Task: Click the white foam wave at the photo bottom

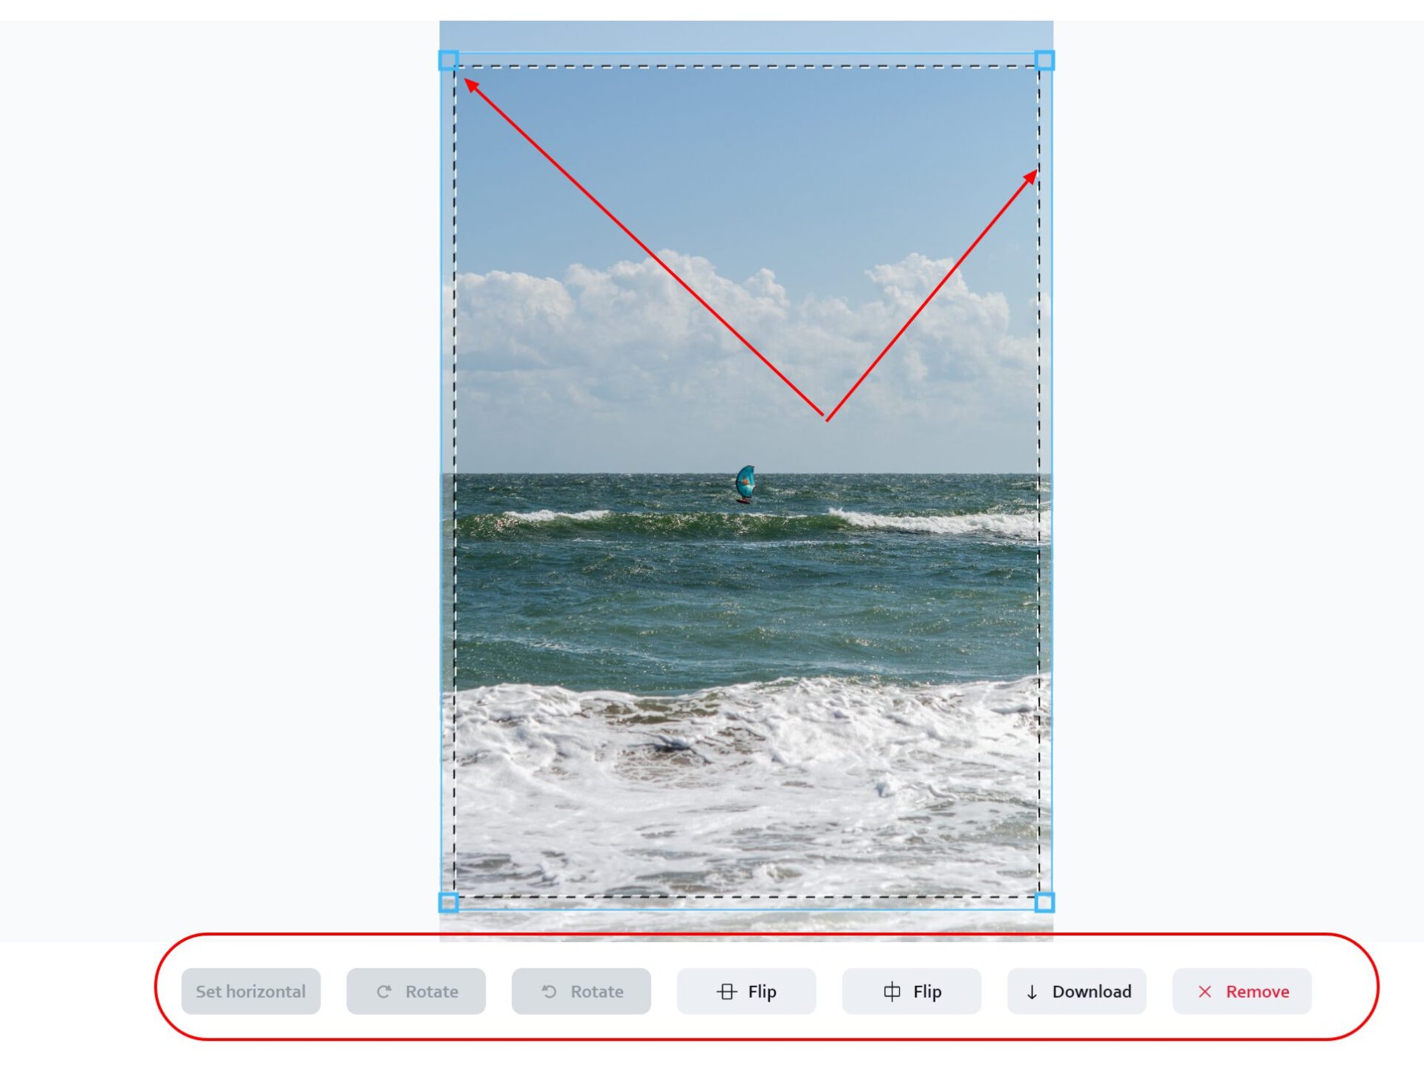Action: 746,786
